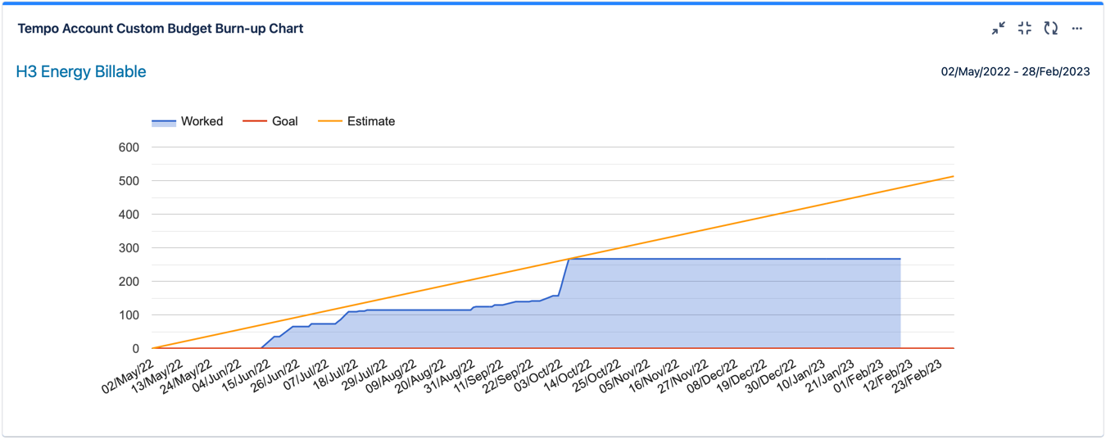Click the date range 02/May/2022 - 28/Feb/2023
This screenshot has width=1106, height=439.
[x=1015, y=72]
